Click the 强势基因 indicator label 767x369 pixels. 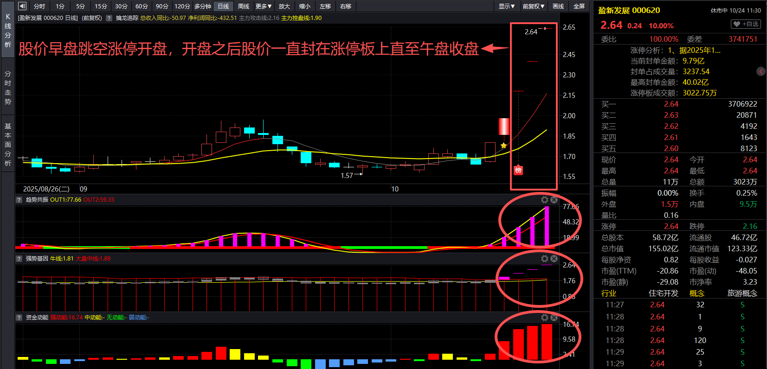(x=37, y=259)
